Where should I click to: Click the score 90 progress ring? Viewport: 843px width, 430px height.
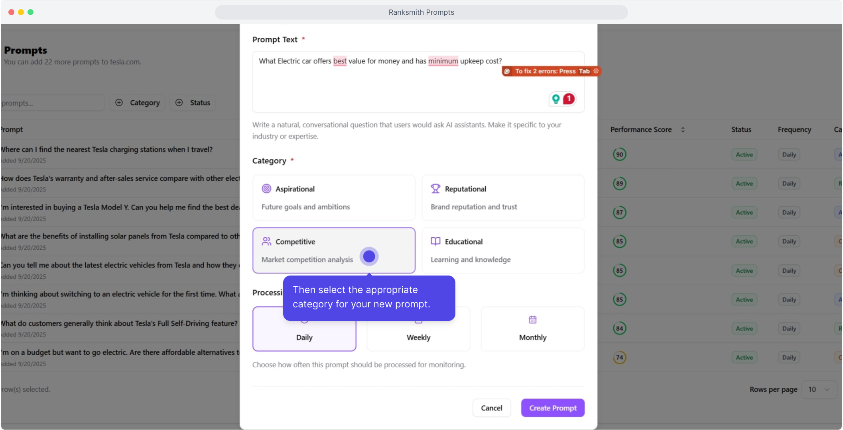619,154
